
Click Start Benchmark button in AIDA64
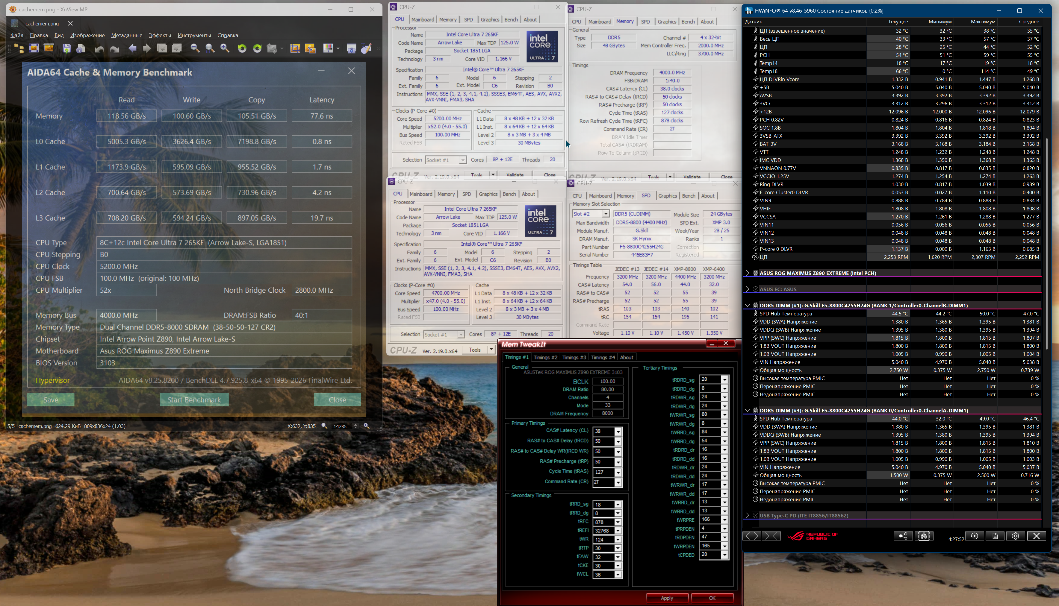tap(194, 400)
